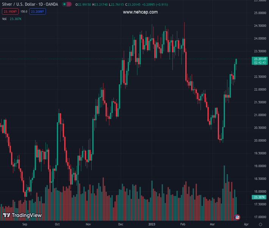Click the current price label 23.20145
Image resolution: width=269 pixels, height=228 pixels.
coord(260,59)
